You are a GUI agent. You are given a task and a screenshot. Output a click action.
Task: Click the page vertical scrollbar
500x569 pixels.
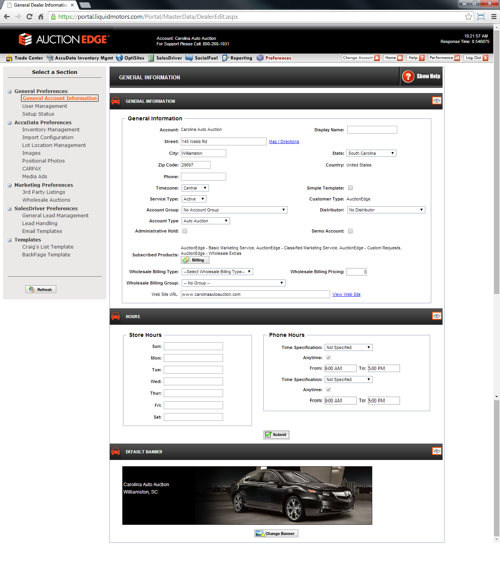pyautogui.click(x=496, y=162)
